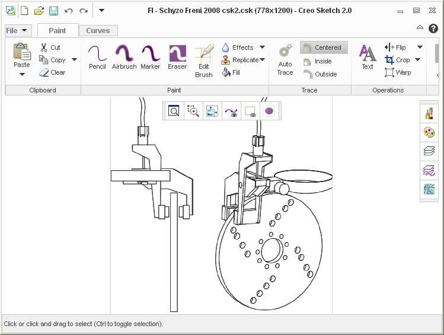
Task: Cut the selection
Action: 50,47
